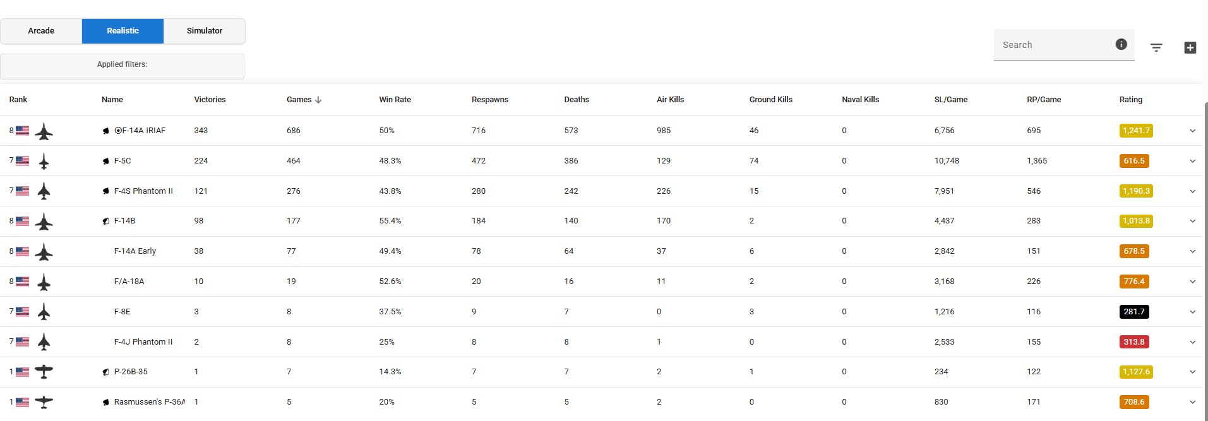Sort table by Air Kills column

pyautogui.click(x=670, y=100)
